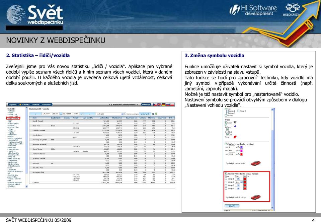This screenshot has width=321, height=222.
Task: Select Motohodiny in the statistics sidebar
Action: tap(12, 135)
